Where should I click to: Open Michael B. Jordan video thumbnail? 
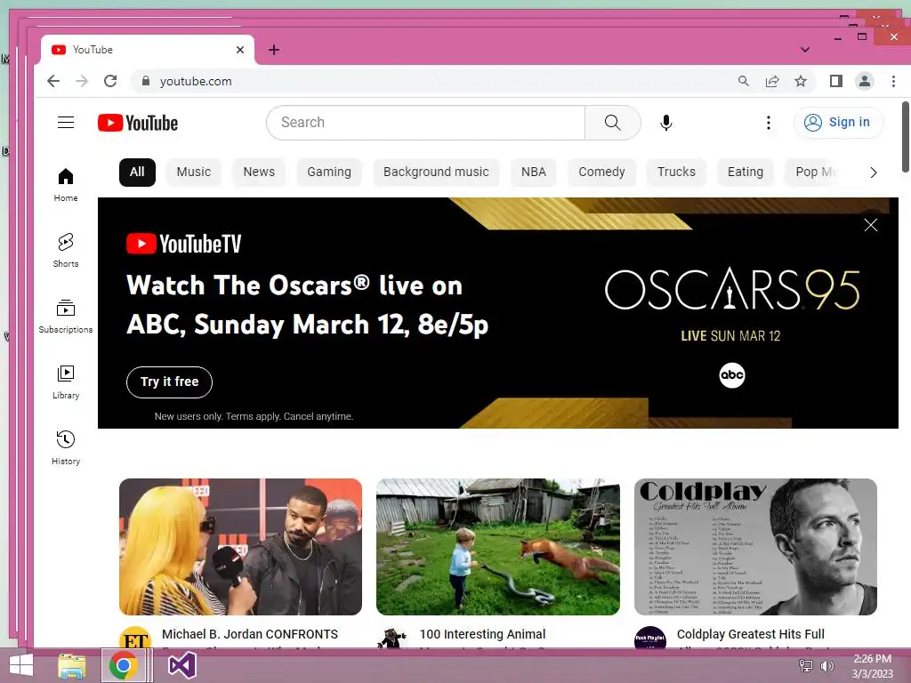[240, 547]
